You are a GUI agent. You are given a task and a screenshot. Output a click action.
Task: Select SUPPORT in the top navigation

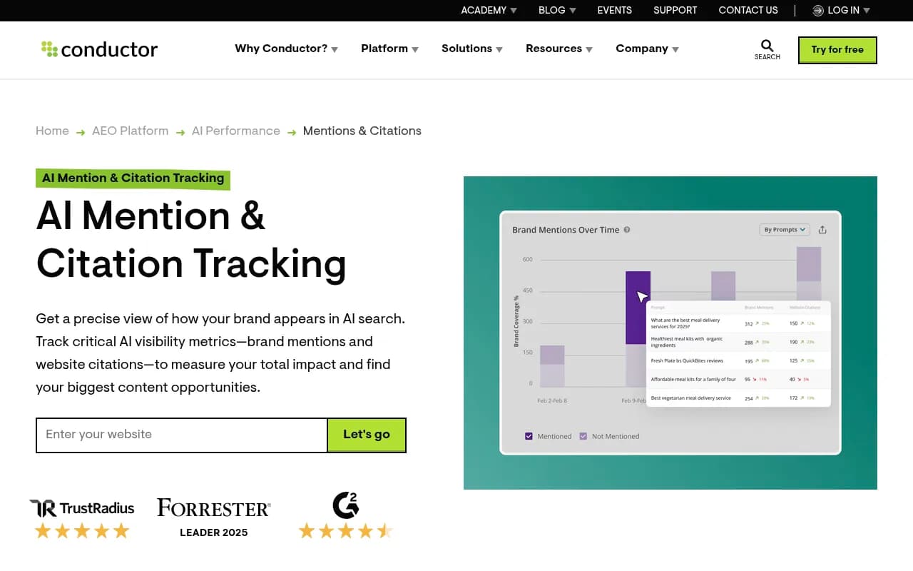click(x=675, y=10)
